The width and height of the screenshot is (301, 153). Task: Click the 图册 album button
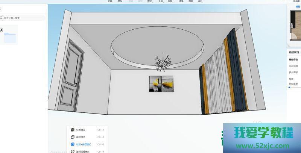191,2
